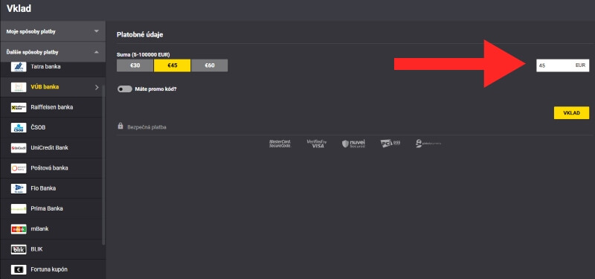The height and width of the screenshot is (279, 595).
Task: Choose BLIK payment method
Action: point(51,249)
